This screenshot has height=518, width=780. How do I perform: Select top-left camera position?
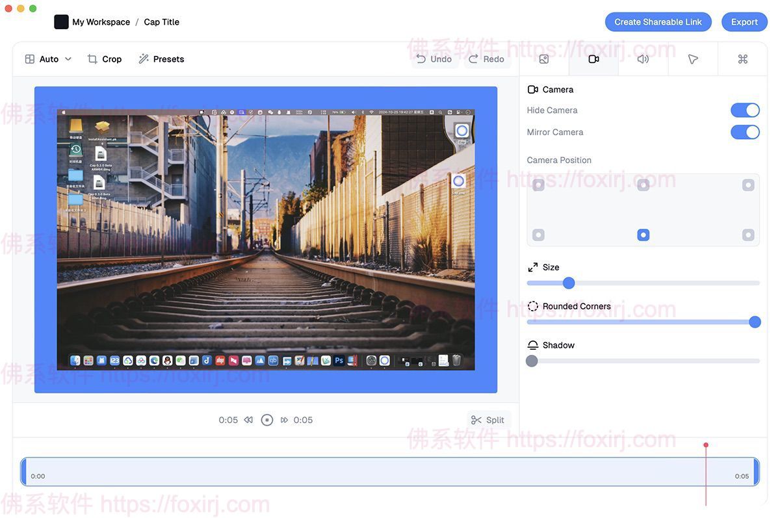[538, 185]
